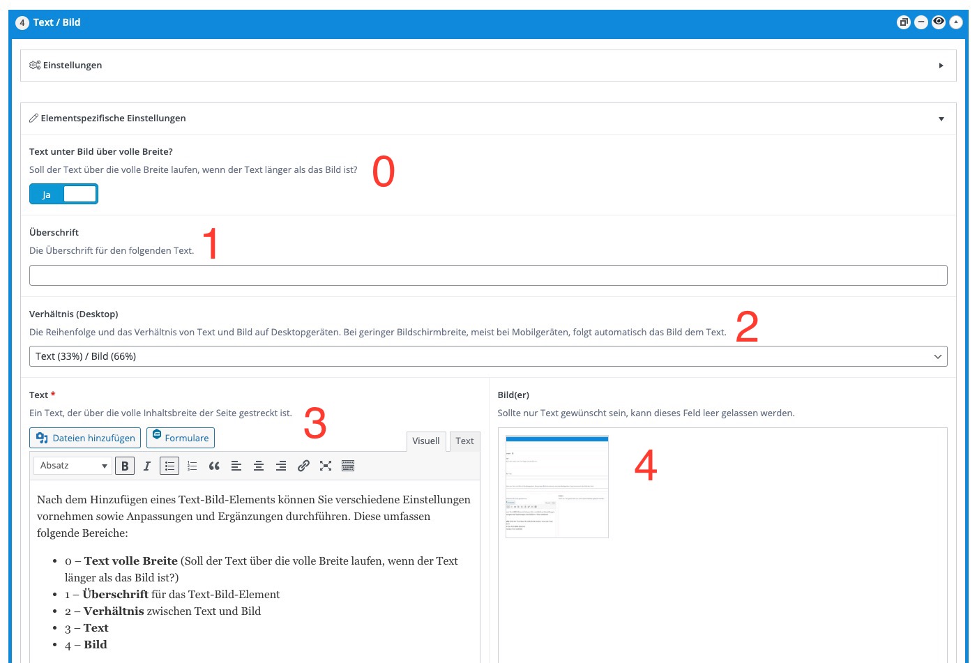Toggle the bulleted list button
The height and width of the screenshot is (663, 977).
pos(169,466)
